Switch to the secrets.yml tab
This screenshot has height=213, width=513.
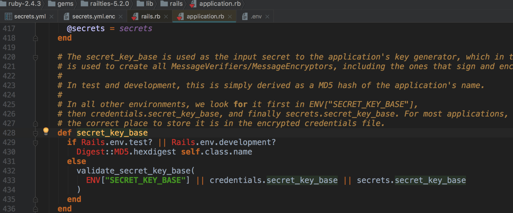click(30, 17)
